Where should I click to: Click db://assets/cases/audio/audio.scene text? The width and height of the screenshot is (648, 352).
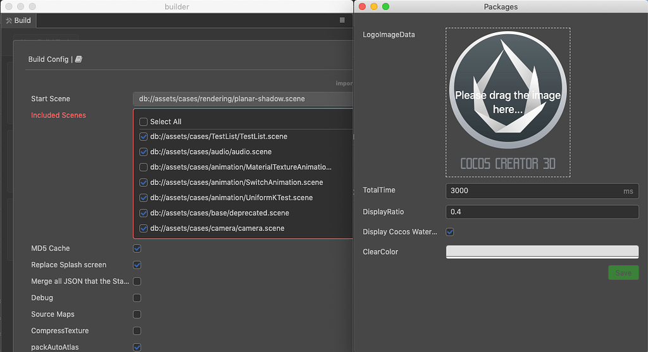click(x=211, y=152)
